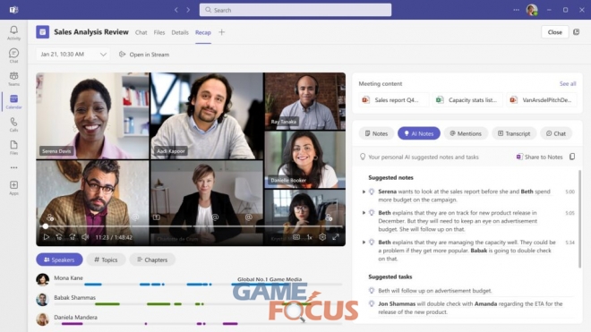This screenshot has height=332, width=591.
Task: Play the meeting recording
Action: [46, 237]
